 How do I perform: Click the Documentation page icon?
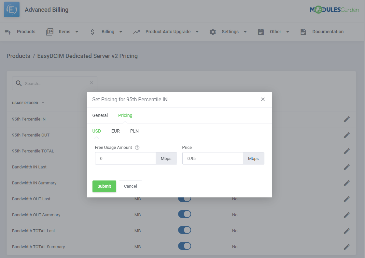pos(303,32)
